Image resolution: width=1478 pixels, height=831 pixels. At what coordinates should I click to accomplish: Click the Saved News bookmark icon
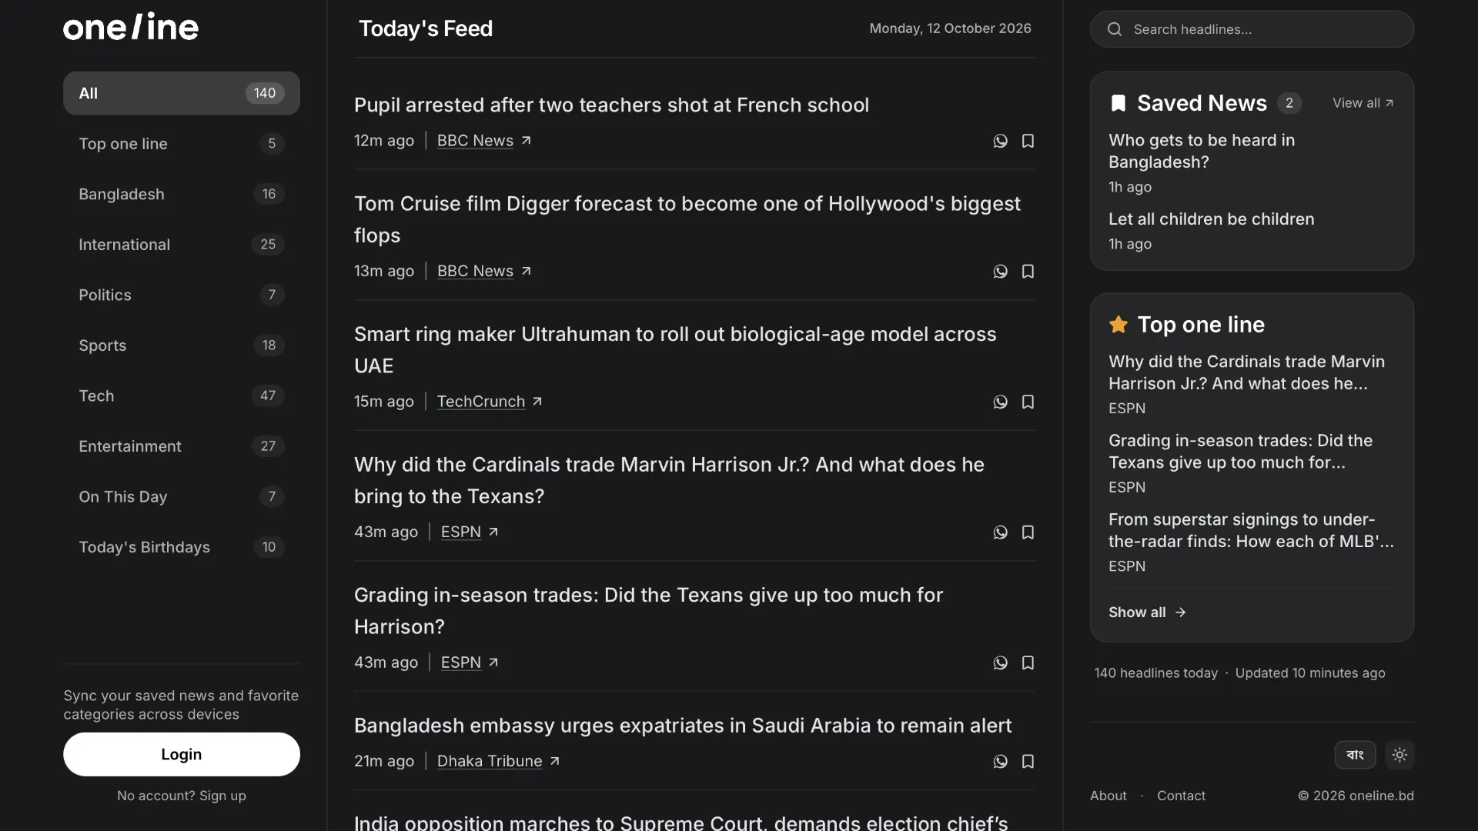point(1119,103)
